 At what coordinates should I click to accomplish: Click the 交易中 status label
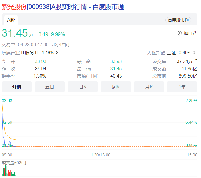pyautogui.click(x=8, y=45)
